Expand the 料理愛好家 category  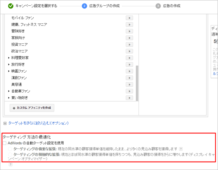(x=9, y=58)
